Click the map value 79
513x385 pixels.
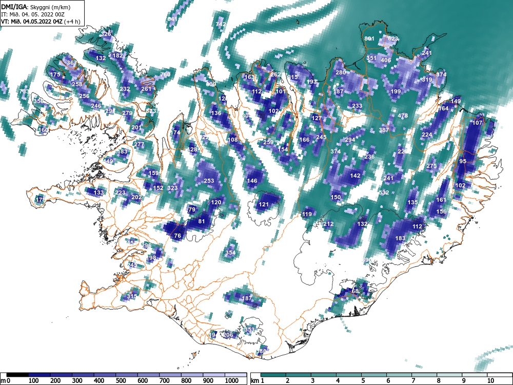click(192, 209)
